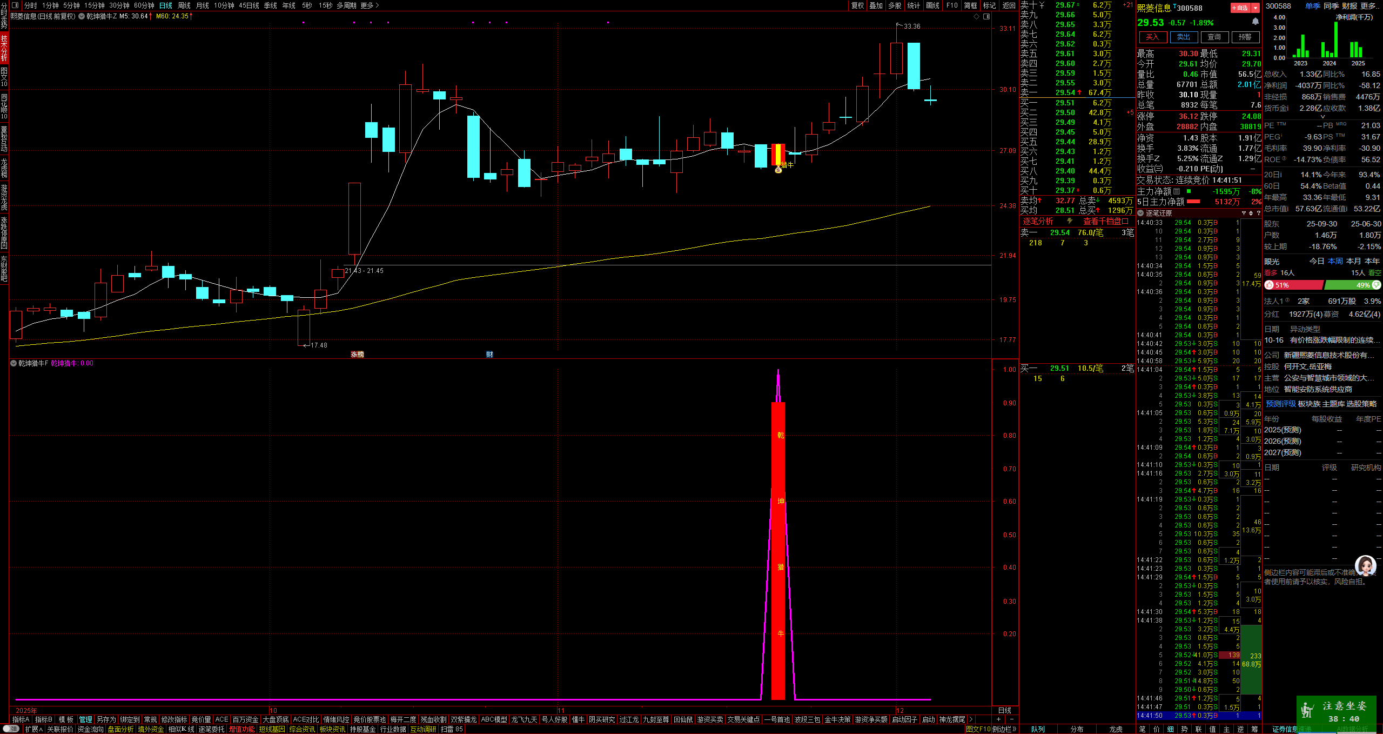
Task: Select 本周 in the 眼光 period options
Action: pyautogui.click(x=1335, y=261)
